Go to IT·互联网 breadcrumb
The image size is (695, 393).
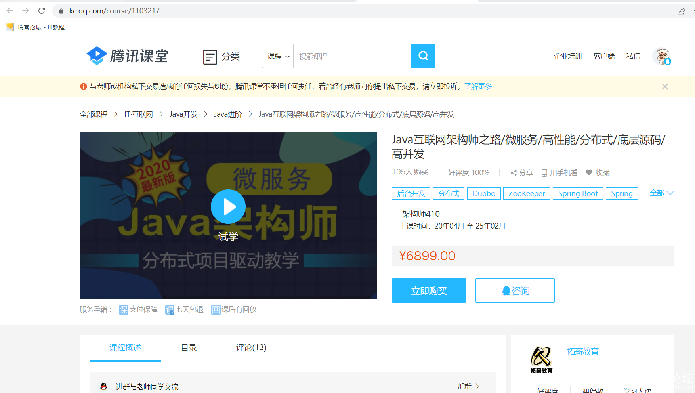pos(138,114)
